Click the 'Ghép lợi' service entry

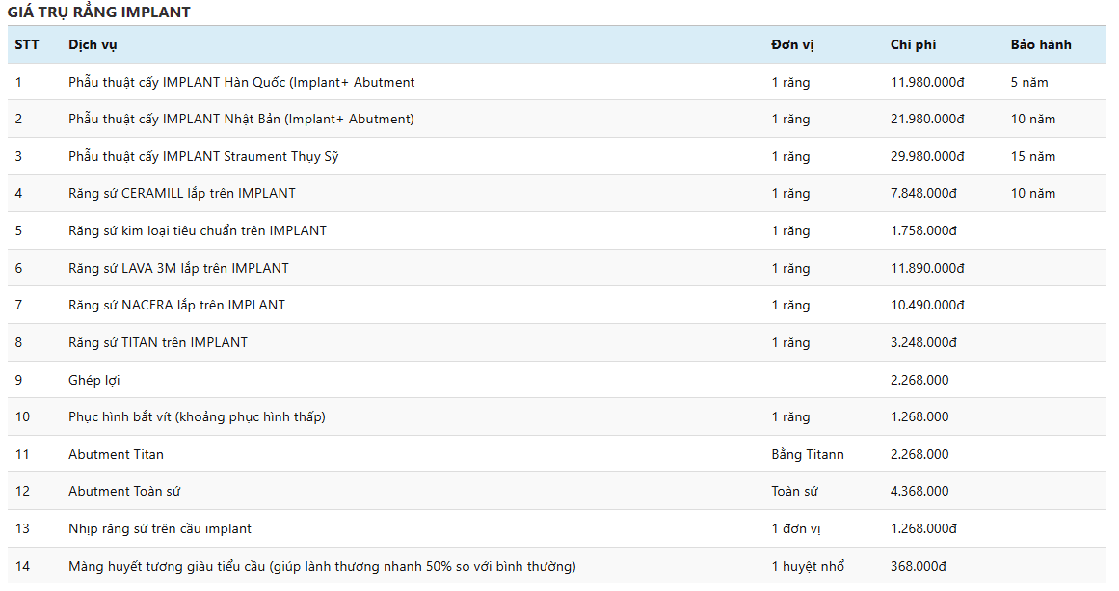pyautogui.click(x=94, y=380)
